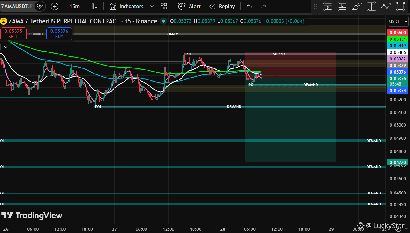Click the current price label with 05:48 countdown
The height and width of the screenshot is (233, 410).
tap(397, 81)
